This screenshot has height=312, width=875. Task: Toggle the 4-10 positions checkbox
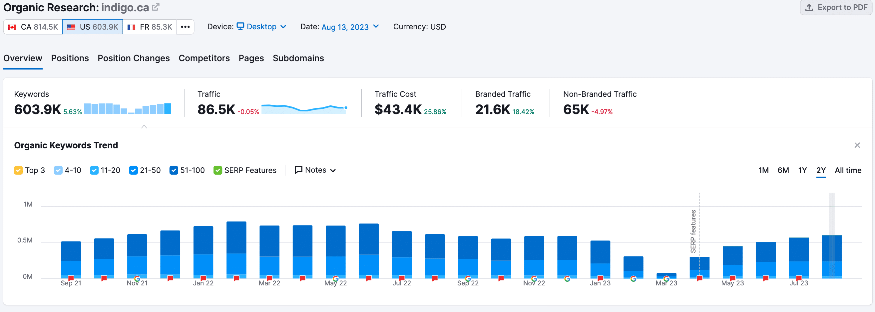click(58, 170)
